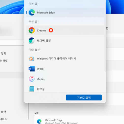Open the 장치 sidebar item

[x=3, y=53]
